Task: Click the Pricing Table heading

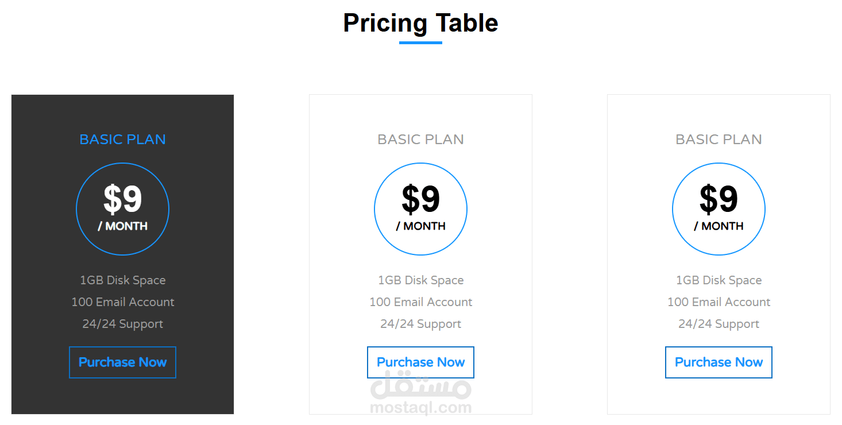Action: click(420, 23)
